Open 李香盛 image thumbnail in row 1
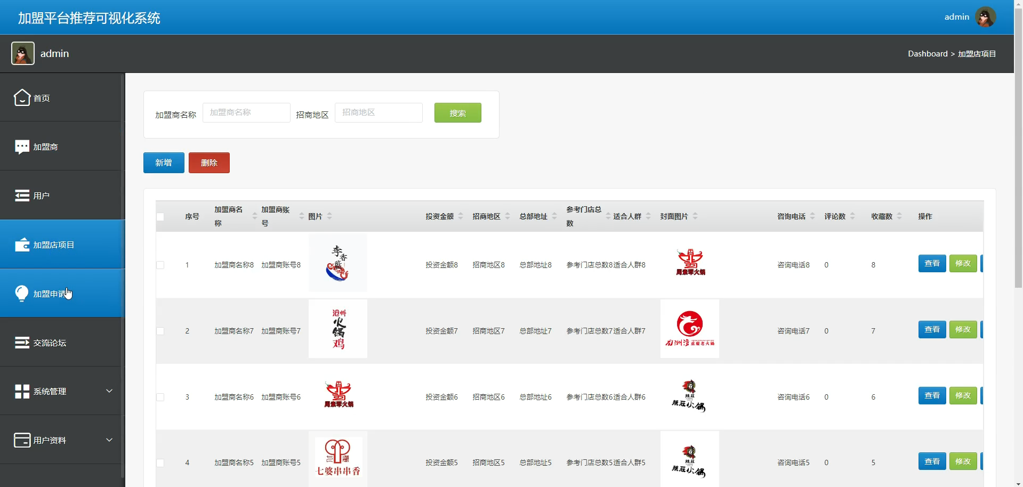This screenshot has width=1023, height=487. coord(338,263)
